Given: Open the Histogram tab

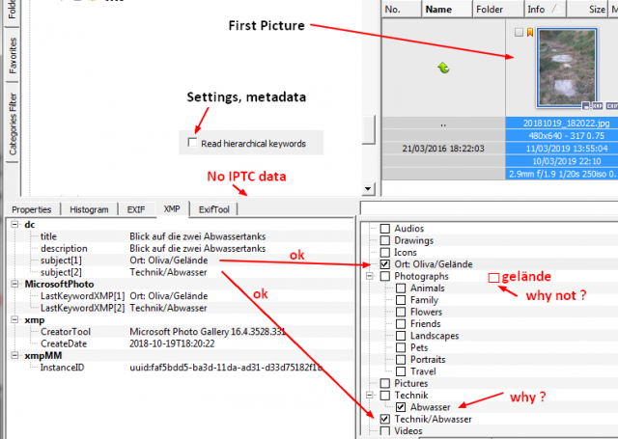Looking at the screenshot, I should click(x=89, y=209).
